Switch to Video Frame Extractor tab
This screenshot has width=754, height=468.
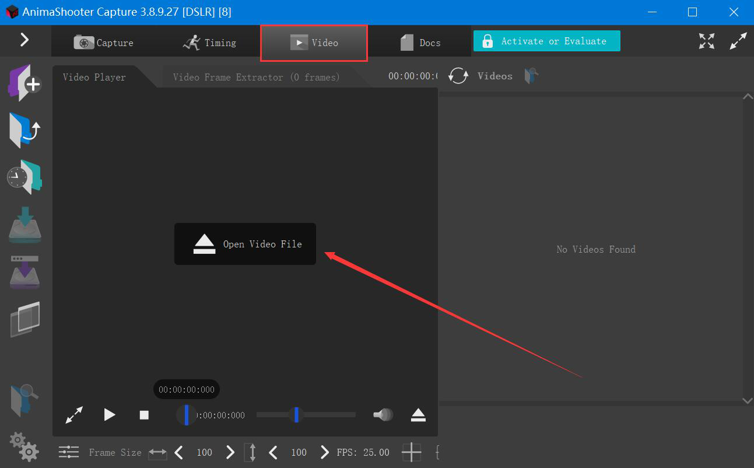(x=257, y=77)
